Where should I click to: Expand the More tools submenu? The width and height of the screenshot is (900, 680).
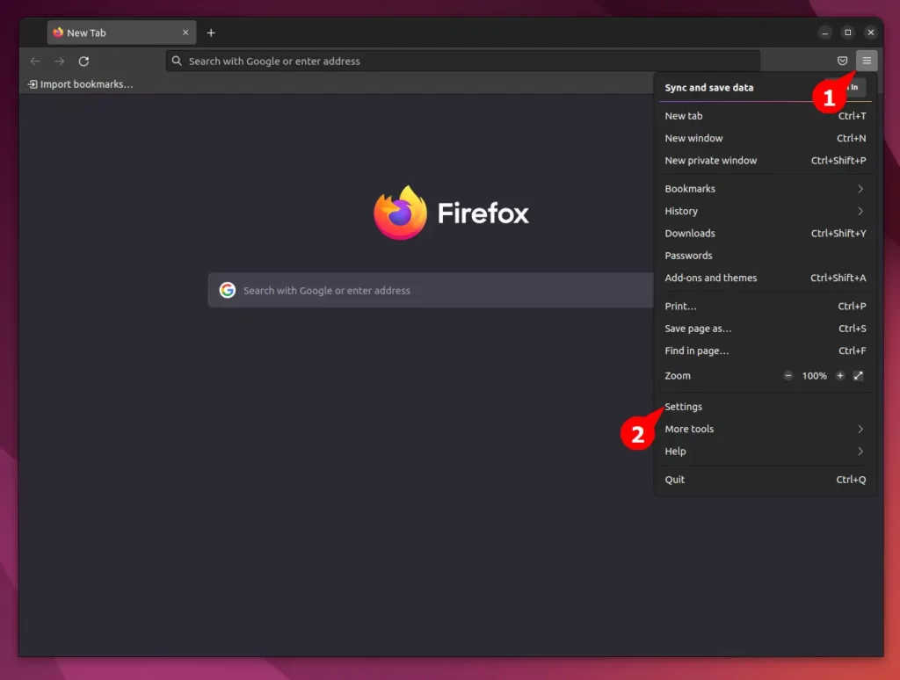click(x=766, y=430)
